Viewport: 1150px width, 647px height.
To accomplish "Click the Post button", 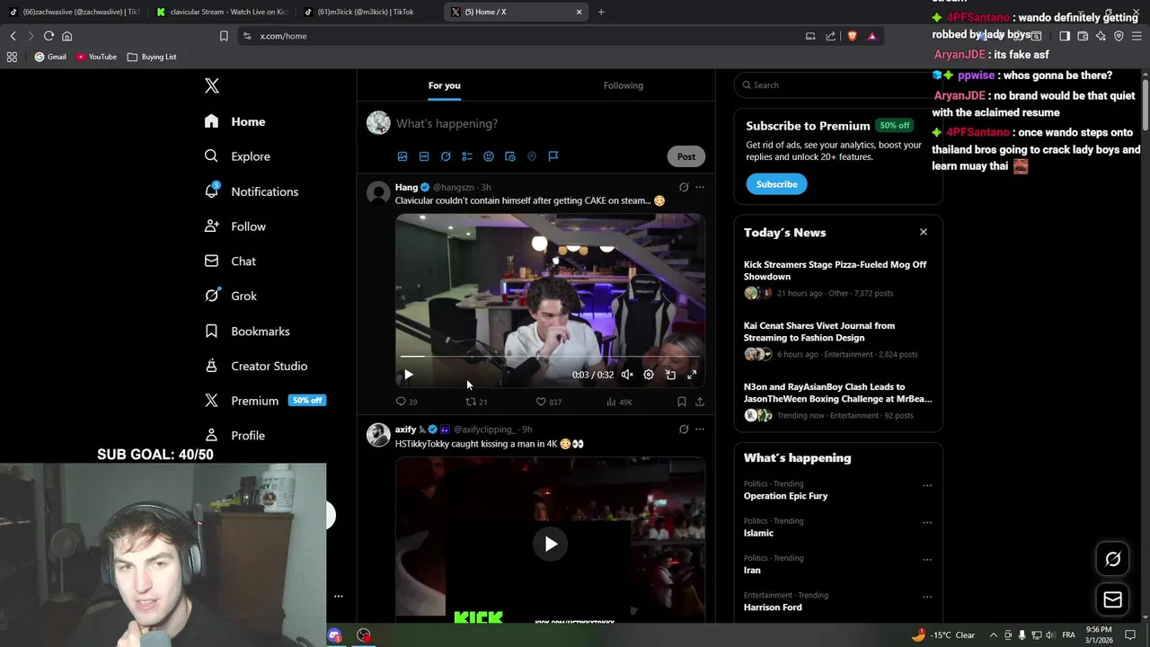I will click(686, 156).
